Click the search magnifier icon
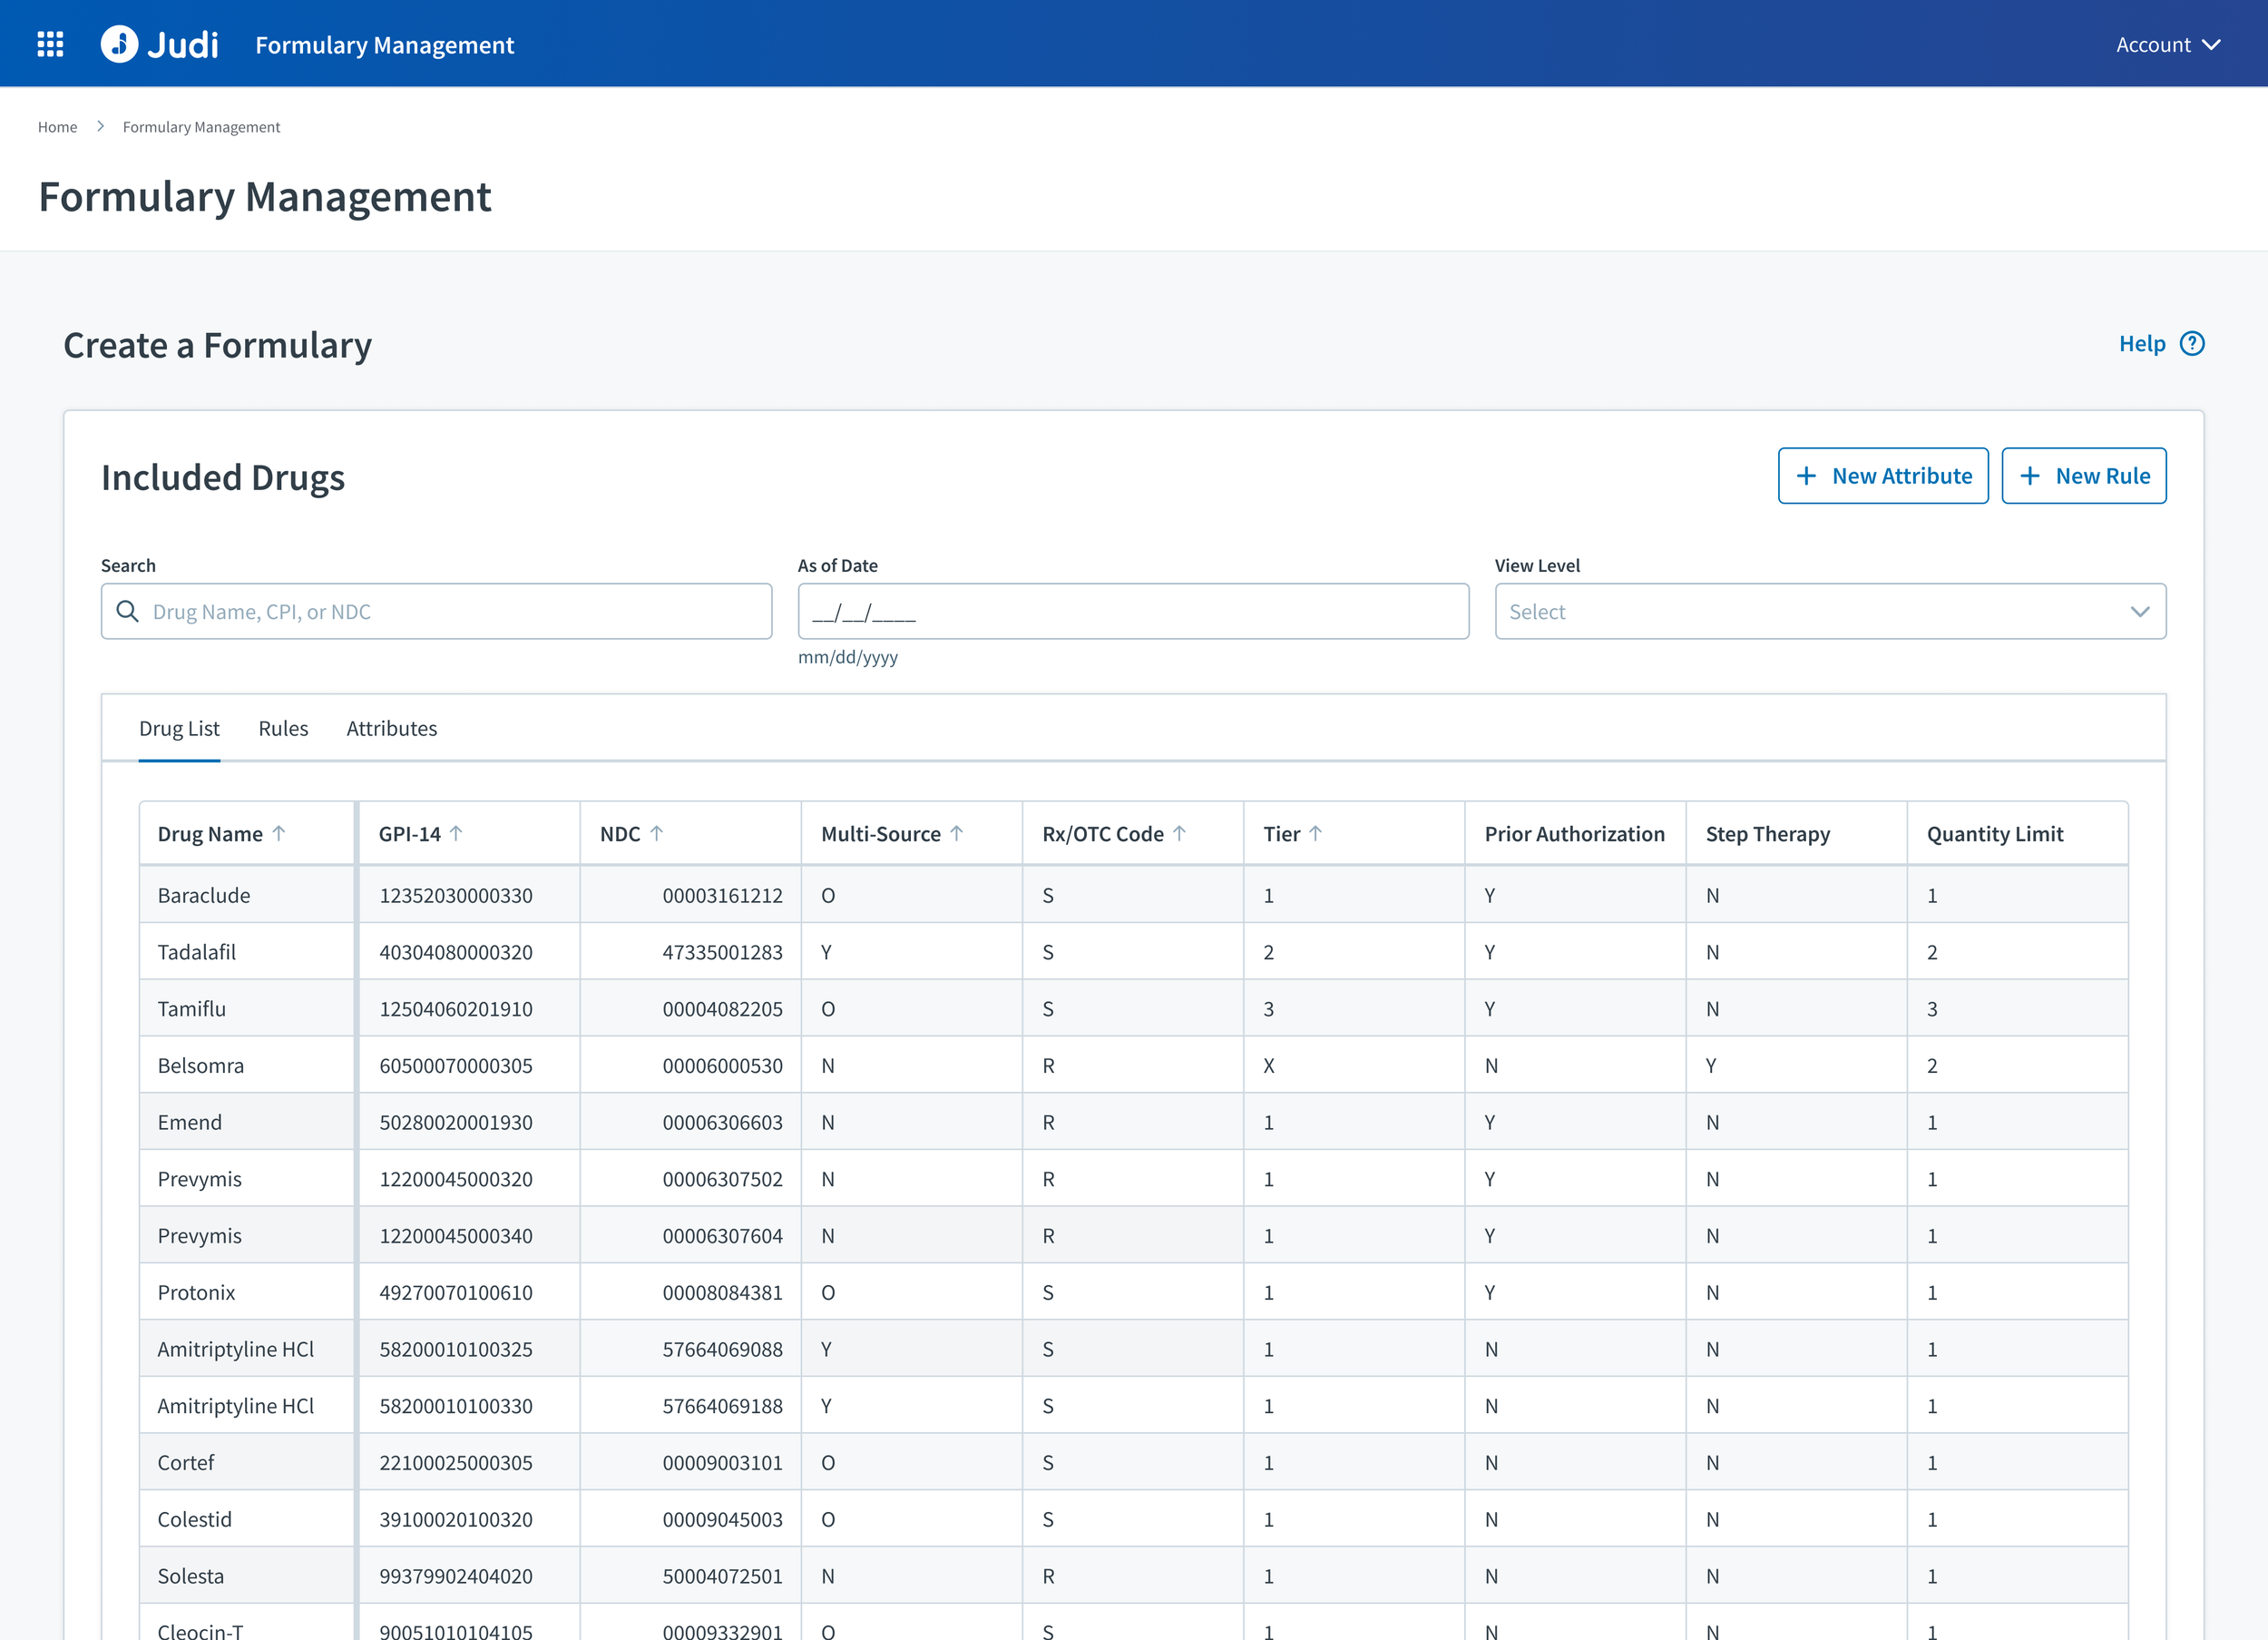The image size is (2268, 1640). point(128,612)
